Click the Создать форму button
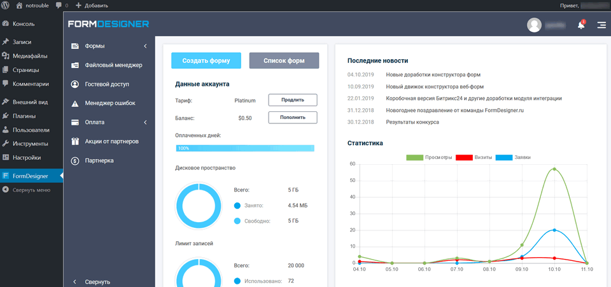 (x=206, y=60)
